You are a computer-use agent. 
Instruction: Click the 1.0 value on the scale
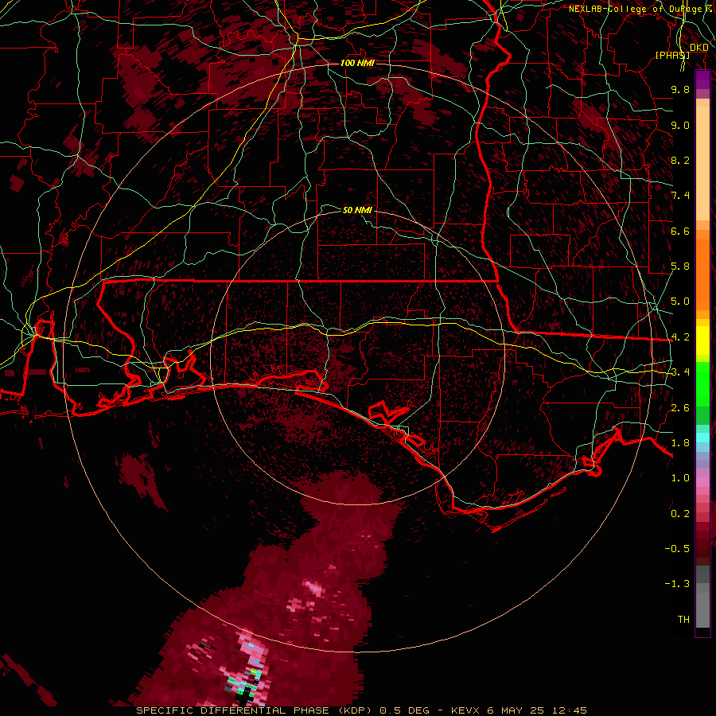tap(680, 478)
